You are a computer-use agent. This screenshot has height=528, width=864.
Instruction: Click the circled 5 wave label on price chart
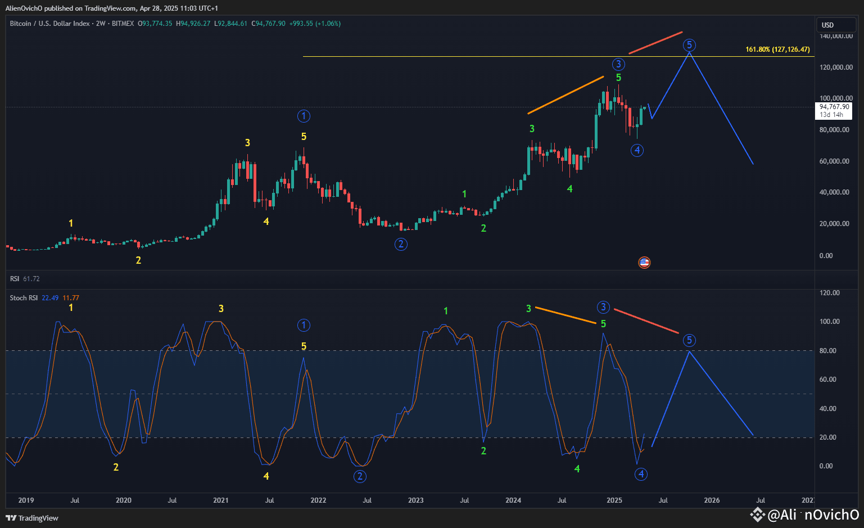click(x=689, y=45)
